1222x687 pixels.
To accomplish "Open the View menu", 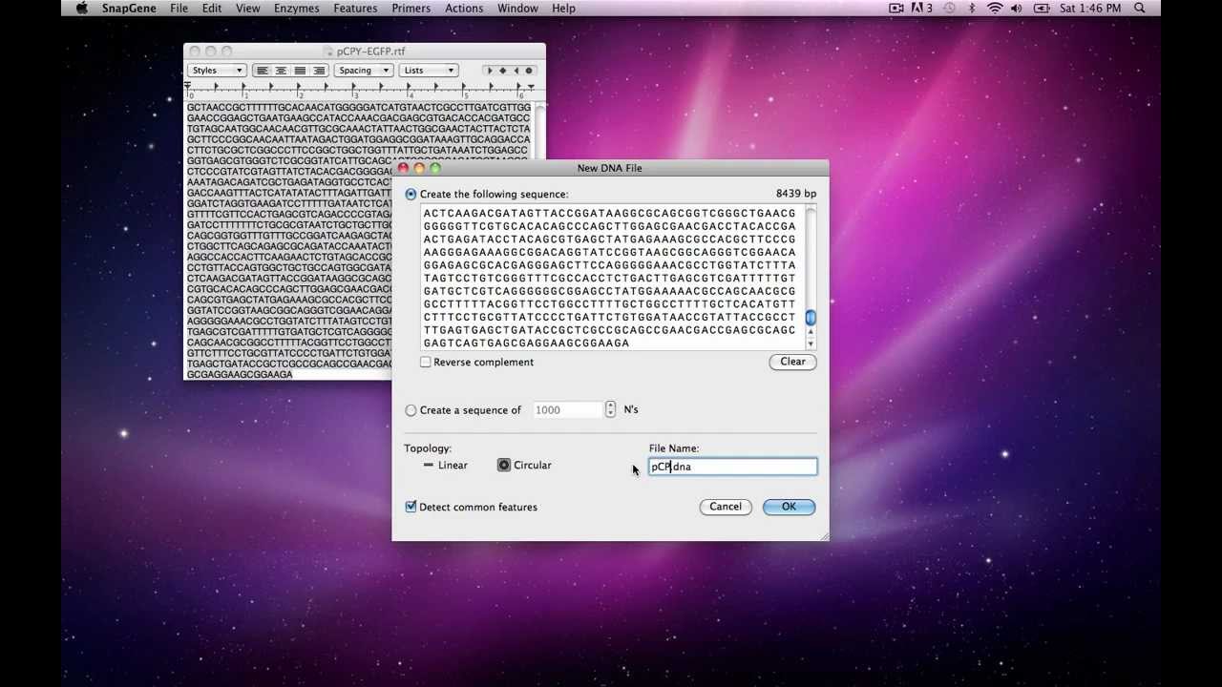I will 247,9.
